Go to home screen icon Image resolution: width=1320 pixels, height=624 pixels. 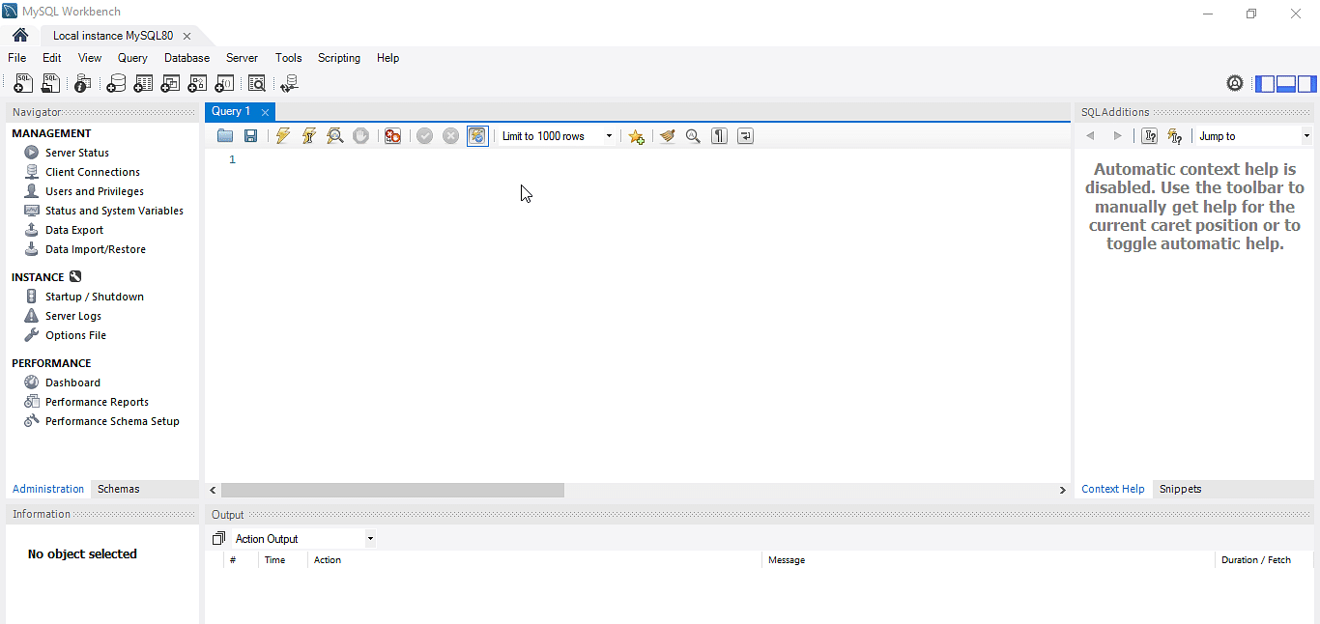point(20,35)
